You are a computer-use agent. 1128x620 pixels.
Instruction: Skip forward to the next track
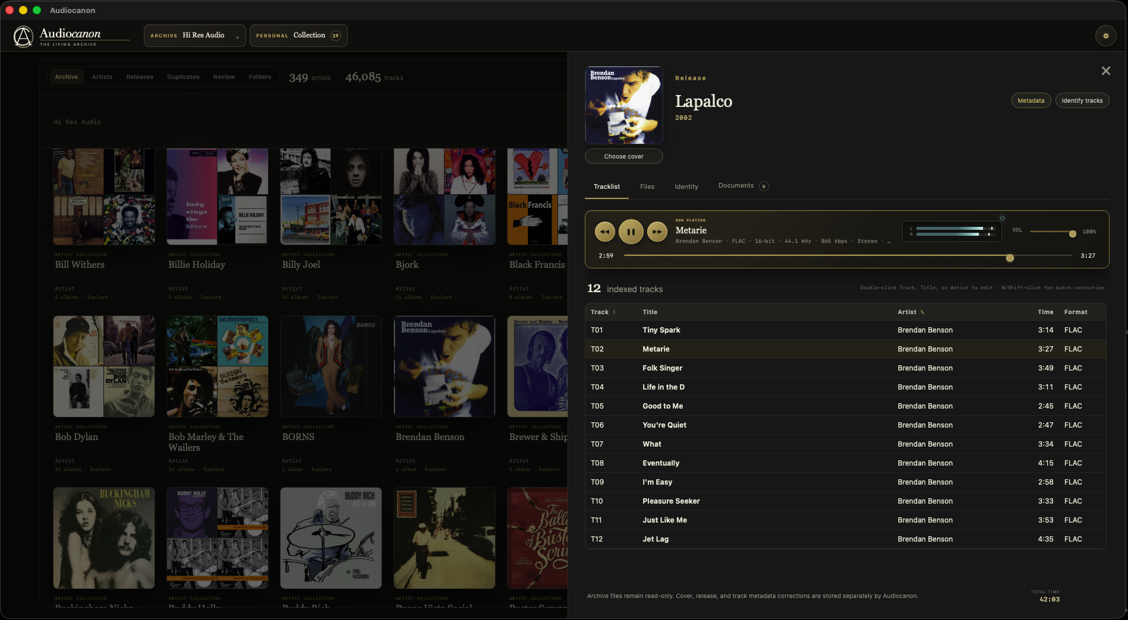(657, 232)
